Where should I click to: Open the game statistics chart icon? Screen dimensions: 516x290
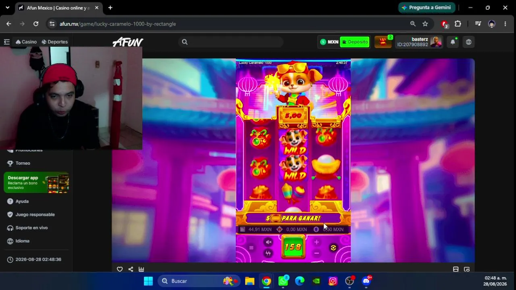coord(141,269)
